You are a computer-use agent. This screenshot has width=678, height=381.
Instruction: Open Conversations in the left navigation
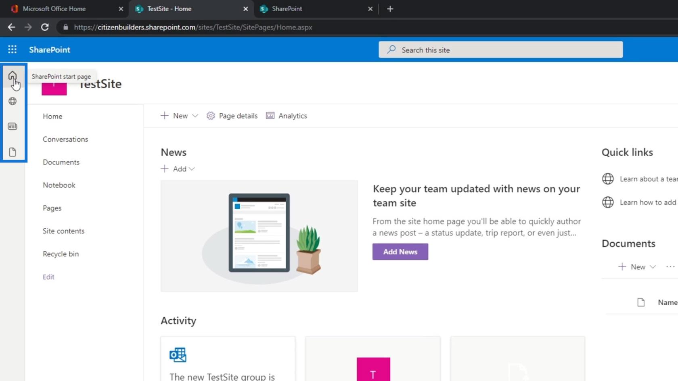click(x=65, y=139)
